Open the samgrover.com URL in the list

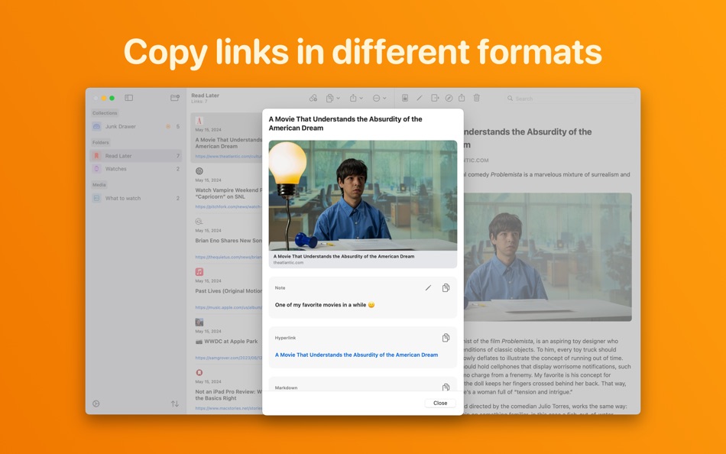(228, 358)
